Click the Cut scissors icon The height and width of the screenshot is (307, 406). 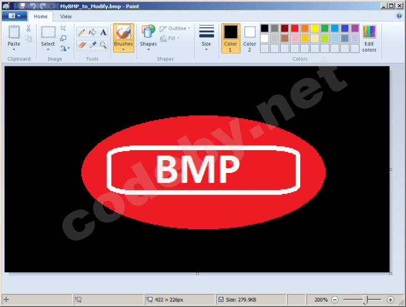(28, 28)
